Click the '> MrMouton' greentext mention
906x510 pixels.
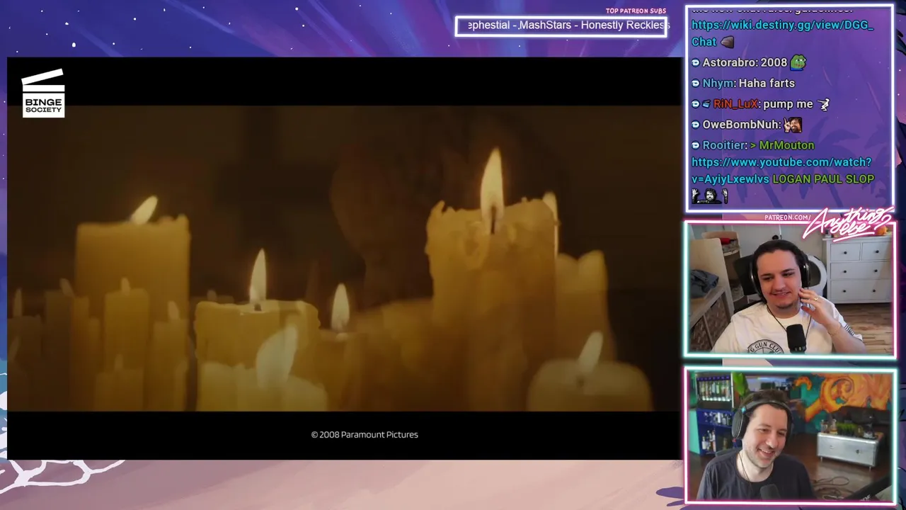(784, 145)
